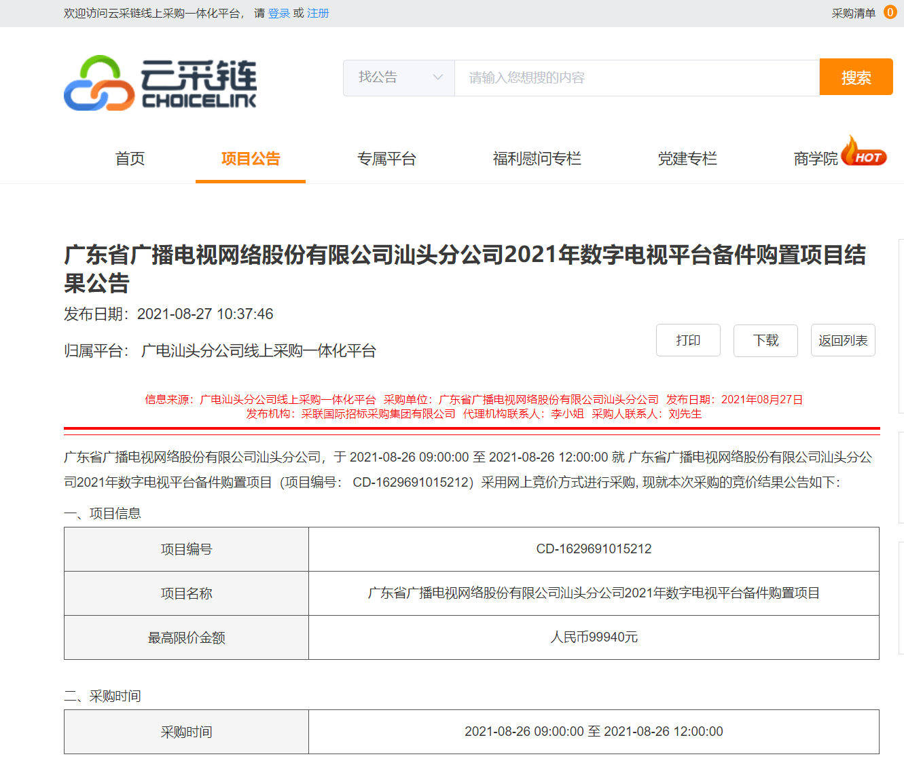Open the 登录 link
Image resolution: width=904 pixels, height=780 pixels.
pyautogui.click(x=279, y=13)
